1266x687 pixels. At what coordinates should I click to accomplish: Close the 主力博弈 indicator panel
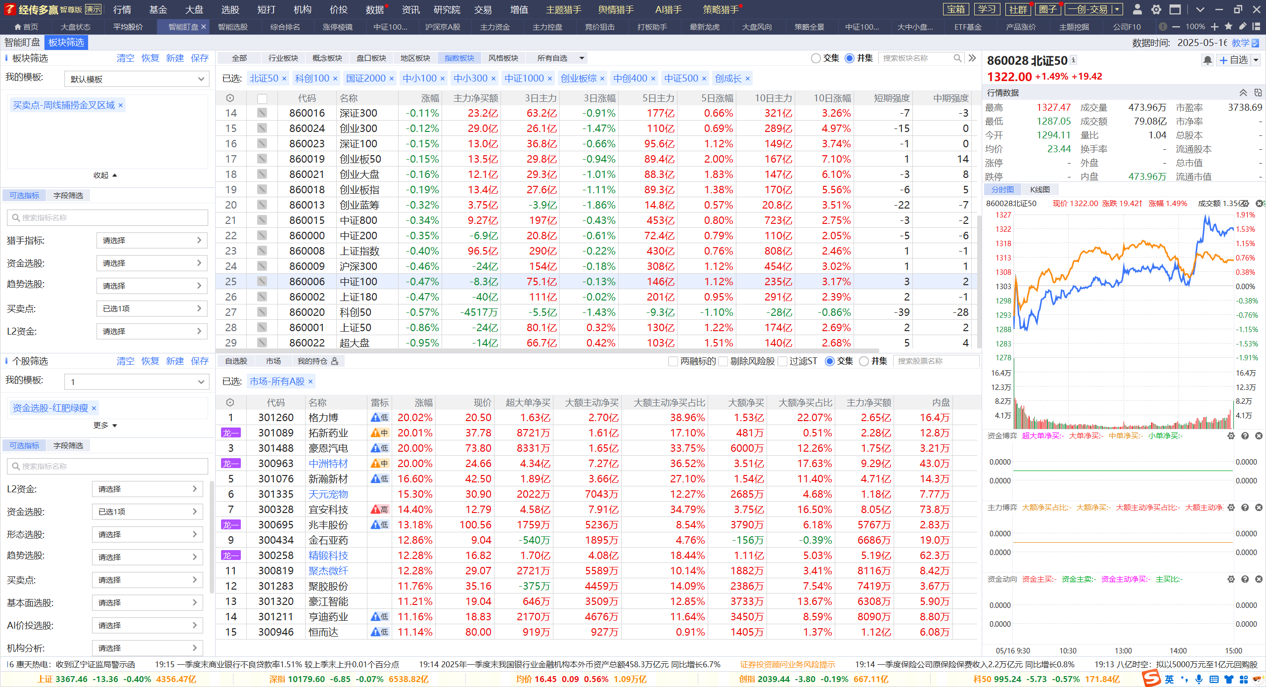coord(1259,508)
